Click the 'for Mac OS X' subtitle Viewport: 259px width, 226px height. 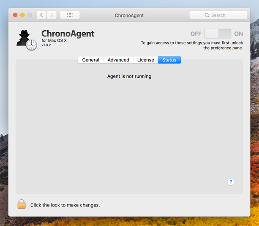(54, 40)
